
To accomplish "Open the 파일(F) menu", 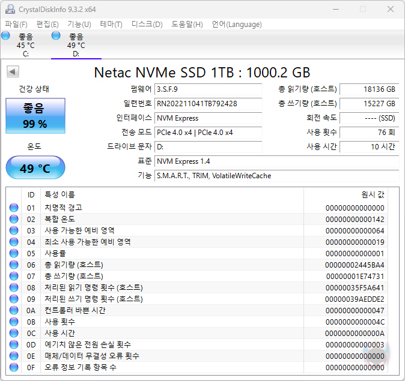I will [x=16, y=25].
